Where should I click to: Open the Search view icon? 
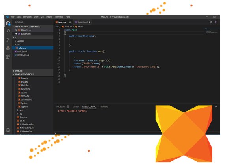click(x=8, y=31)
